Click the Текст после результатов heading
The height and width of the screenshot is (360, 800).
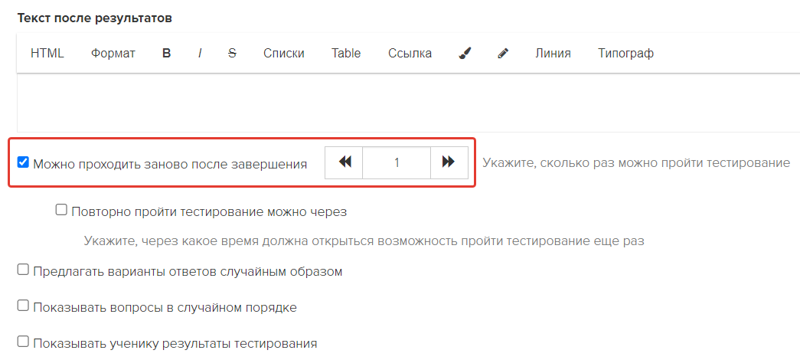pos(95,18)
